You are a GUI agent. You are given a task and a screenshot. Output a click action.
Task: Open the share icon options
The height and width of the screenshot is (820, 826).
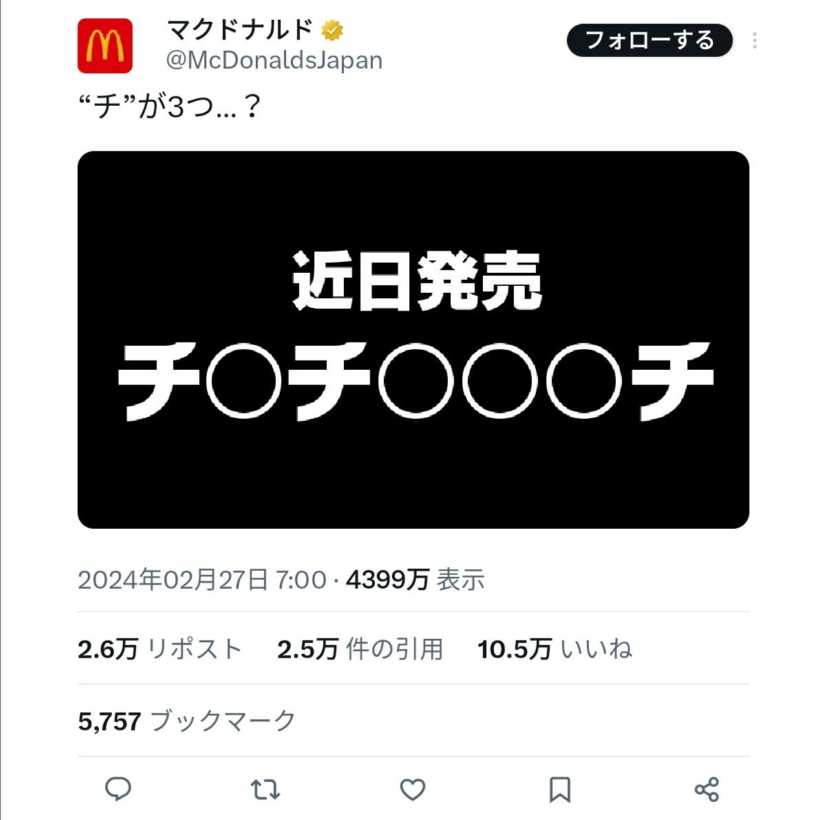(x=707, y=790)
